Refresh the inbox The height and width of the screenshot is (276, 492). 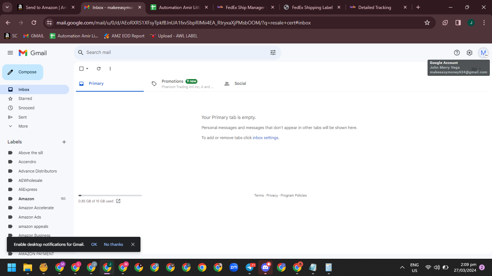click(99, 69)
